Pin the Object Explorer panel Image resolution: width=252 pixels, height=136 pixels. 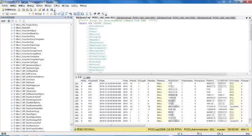pyautogui.click(x=69, y=17)
